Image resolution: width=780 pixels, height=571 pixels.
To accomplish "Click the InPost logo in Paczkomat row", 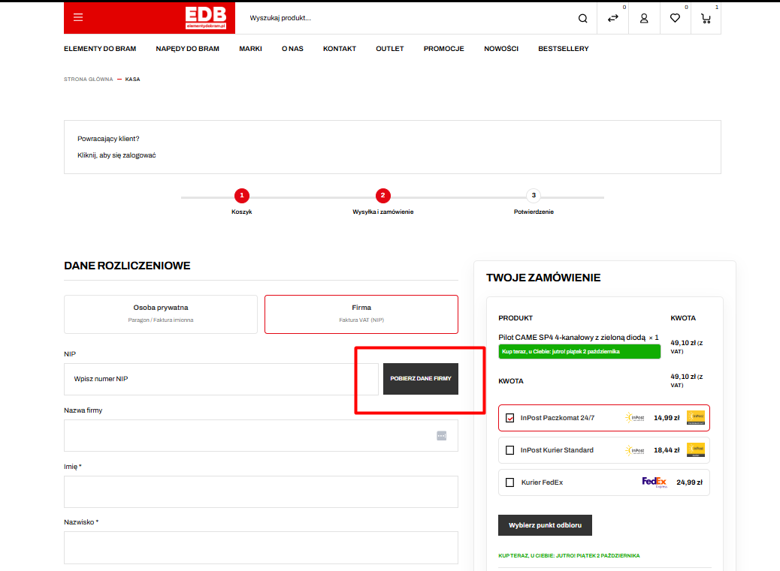I will tap(635, 418).
